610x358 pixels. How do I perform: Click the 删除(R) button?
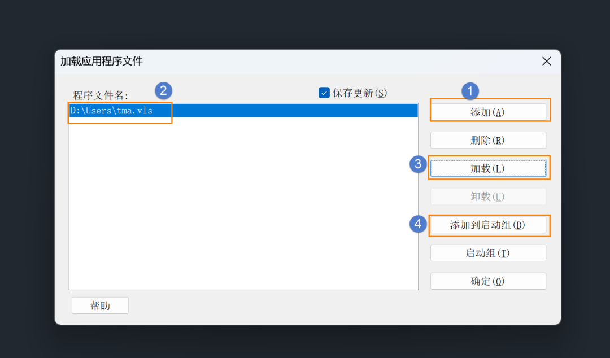click(488, 140)
